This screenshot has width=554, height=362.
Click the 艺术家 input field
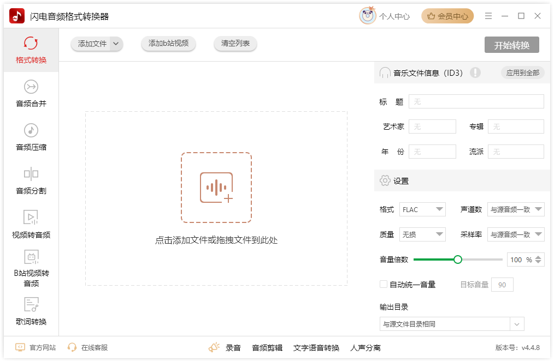coord(433,126)
